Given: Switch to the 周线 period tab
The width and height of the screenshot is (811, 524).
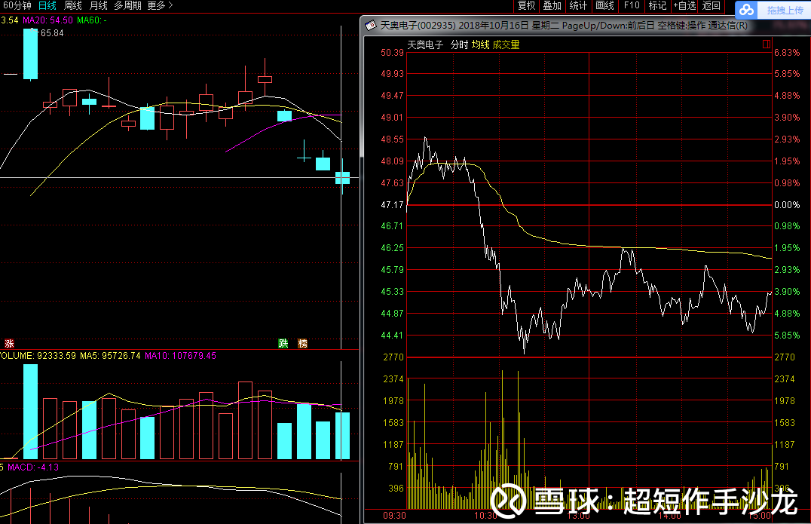Looking at the screenshot, I should 73,6.
